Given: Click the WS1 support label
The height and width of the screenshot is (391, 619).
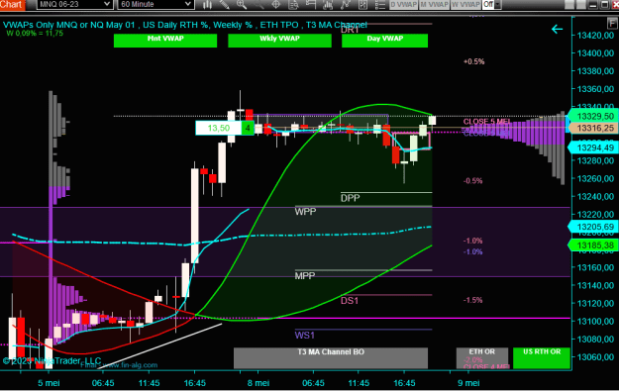Looking at the screenshot, I should click(304, 336).
